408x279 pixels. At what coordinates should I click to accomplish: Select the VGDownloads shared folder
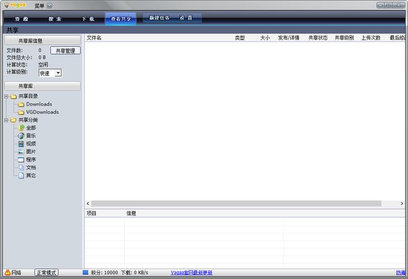coord(42,112)
